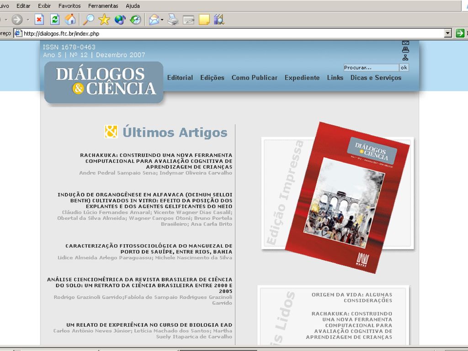Open article Caracterização Fitossociológica do Manguezal
468x351 pixels.
149,249
